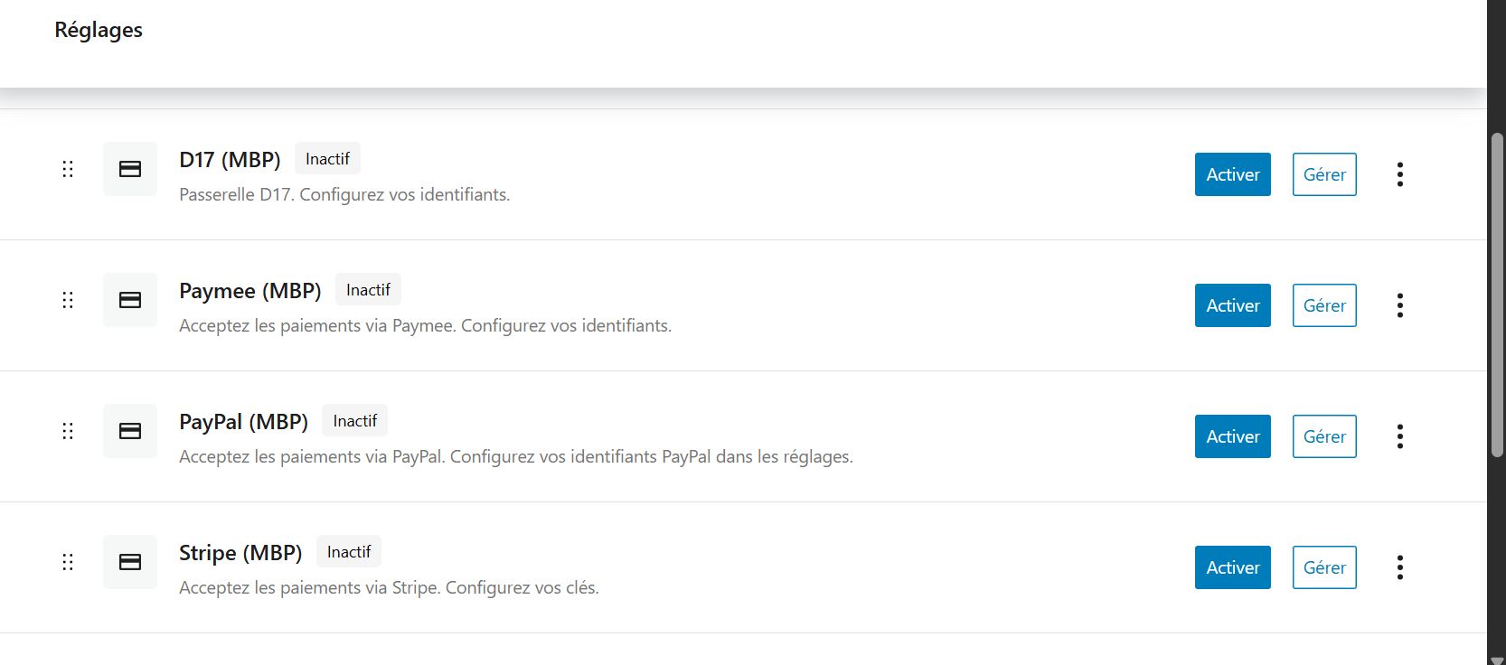The height and width of the screenshot is (665, 1506).
Task: Click the Paymee credit card icon
Action: 130,300
